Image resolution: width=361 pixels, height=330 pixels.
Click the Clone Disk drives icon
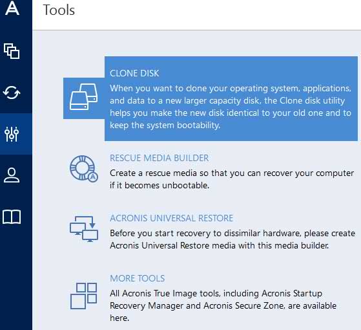click(83, 97)
